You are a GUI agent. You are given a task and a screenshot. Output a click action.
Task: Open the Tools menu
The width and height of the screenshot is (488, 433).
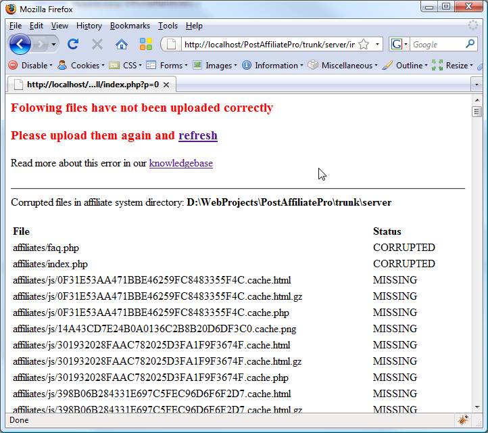(168, 26)
